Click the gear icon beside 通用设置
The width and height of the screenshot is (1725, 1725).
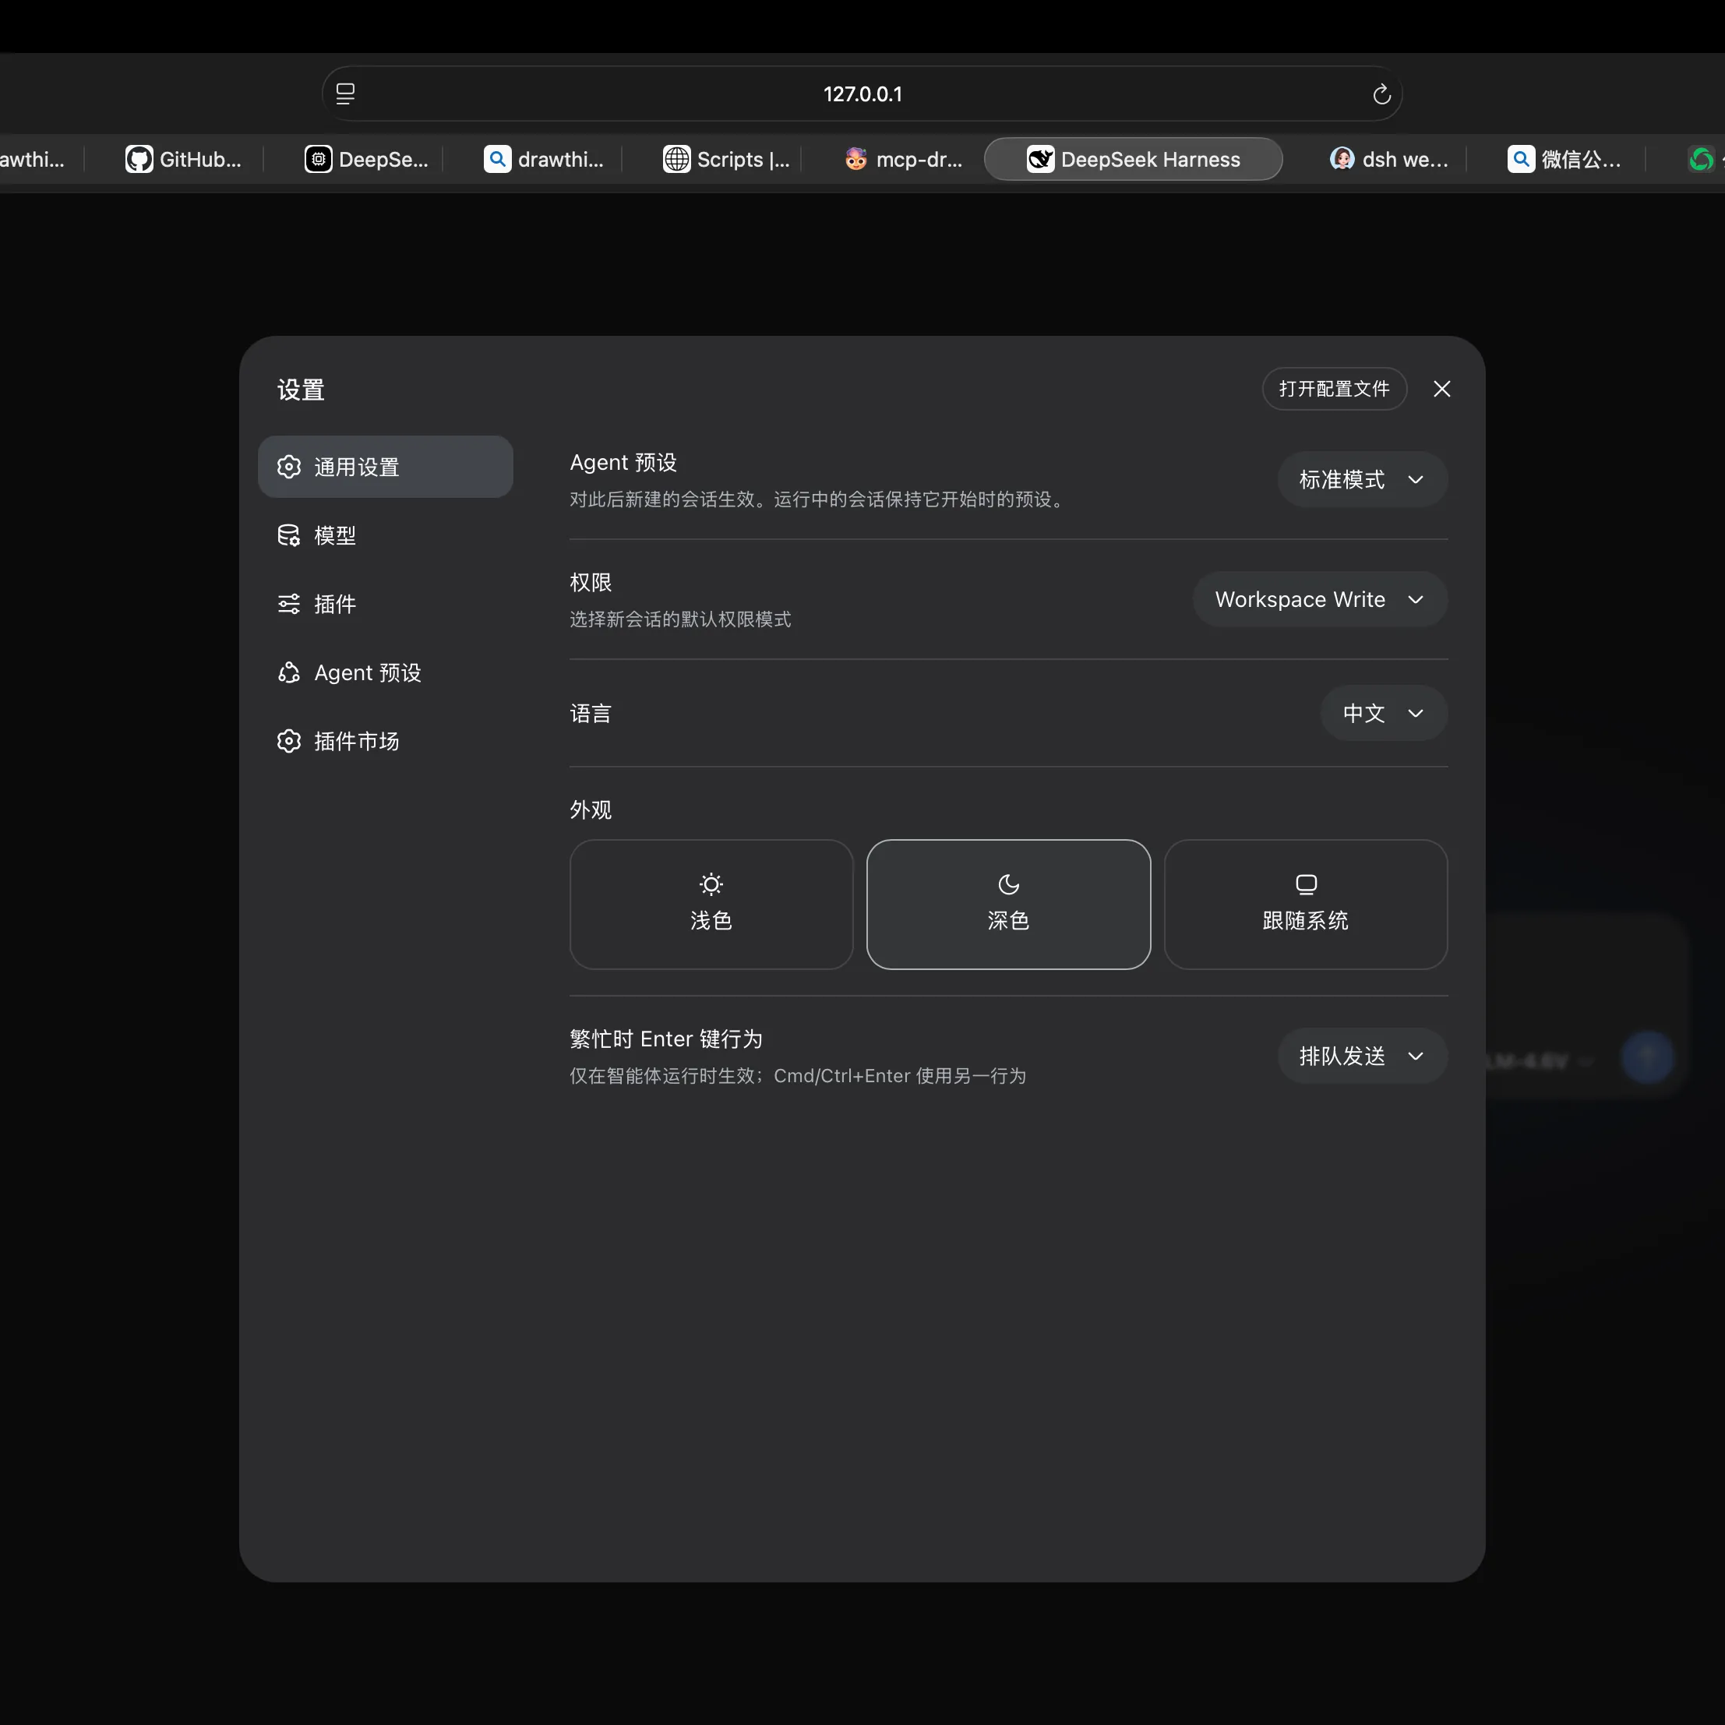[288, 467]
